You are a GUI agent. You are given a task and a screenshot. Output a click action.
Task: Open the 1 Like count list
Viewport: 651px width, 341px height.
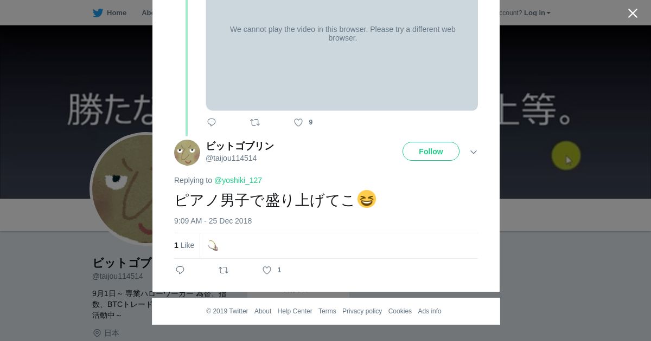pyautogui.click(x=184, y=245)
